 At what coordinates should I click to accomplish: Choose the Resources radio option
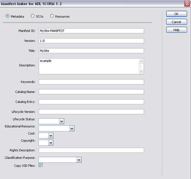pyautogui.click(x=52, y=16)
